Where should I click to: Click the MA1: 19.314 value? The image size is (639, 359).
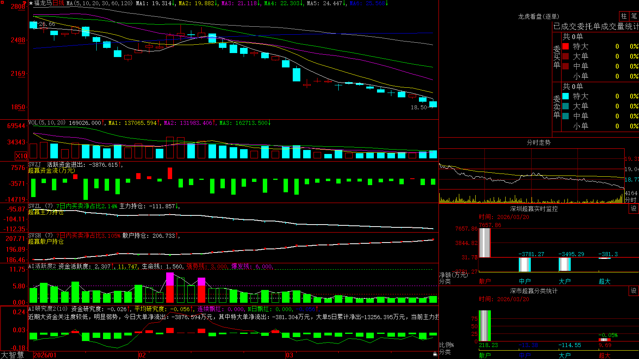(154, 3)
